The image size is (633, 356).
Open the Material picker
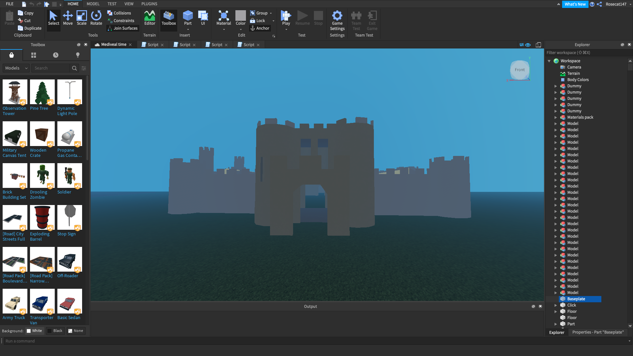click(224, 18)
